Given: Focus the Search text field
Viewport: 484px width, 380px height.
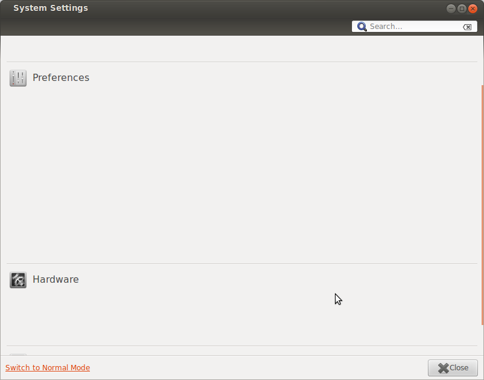Looking at the screenshot, I should (x=413, y=27).
